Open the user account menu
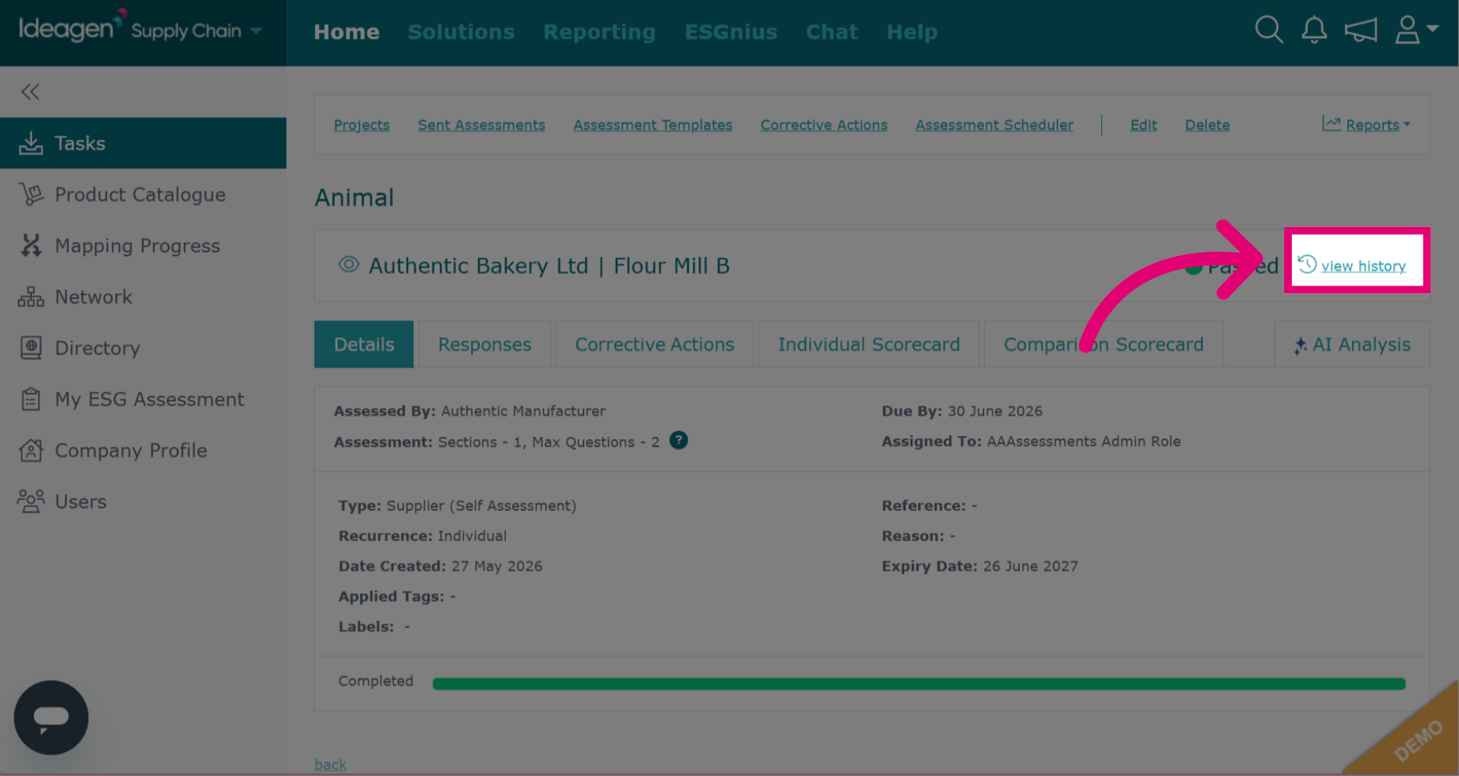The image size is (1459, 776). pos(1416,30)
